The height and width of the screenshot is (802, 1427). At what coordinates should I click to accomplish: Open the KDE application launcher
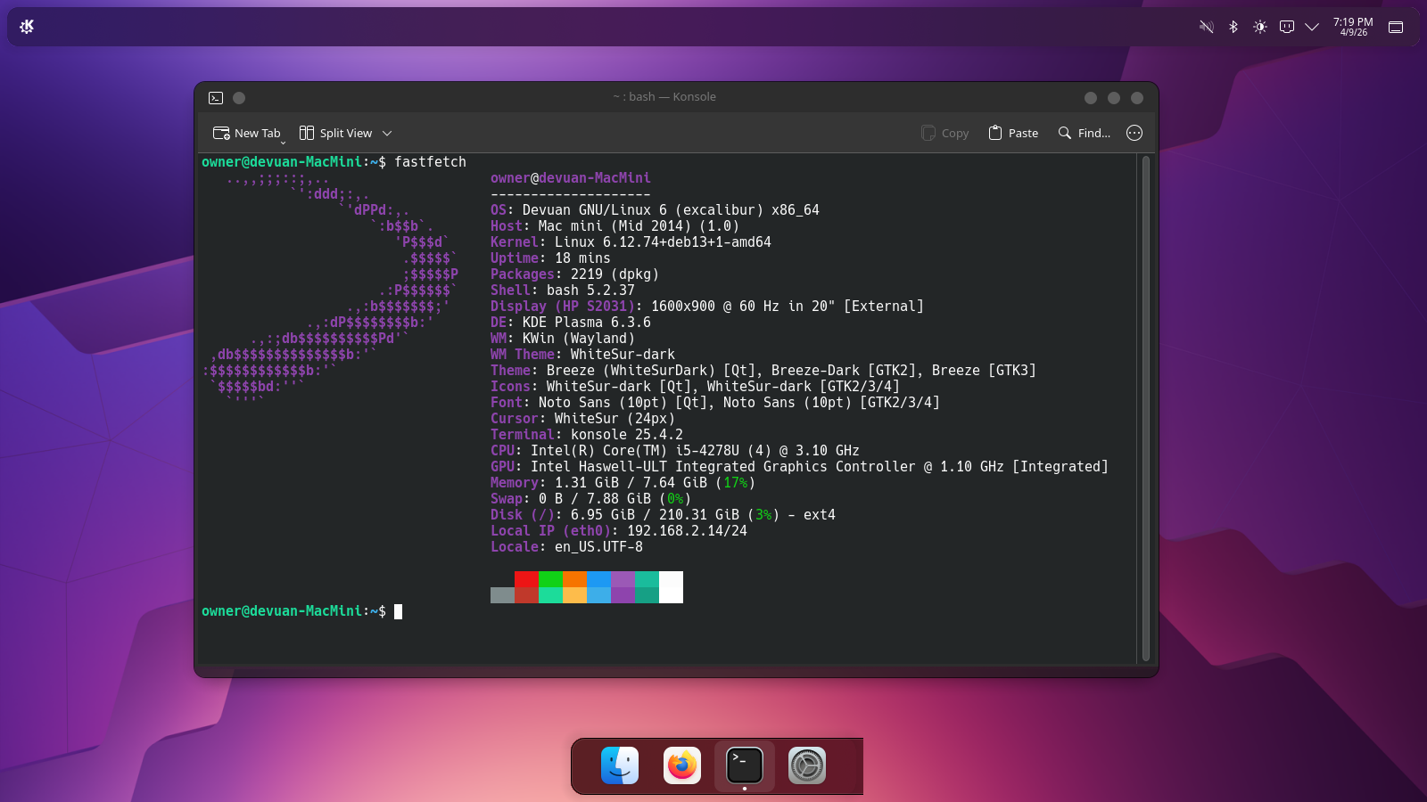pos(27,27)
